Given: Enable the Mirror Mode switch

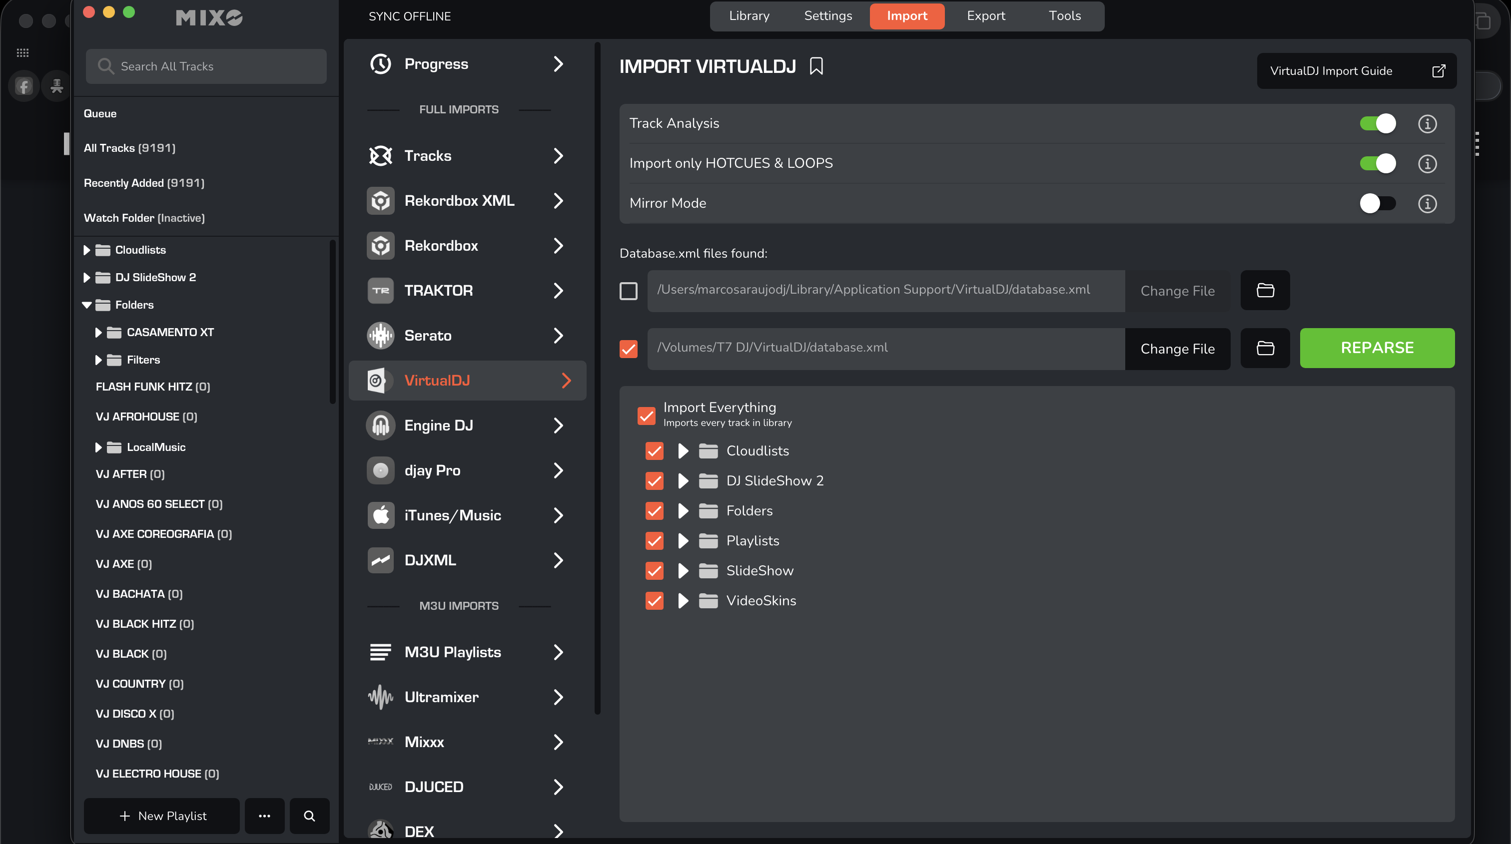Looking at the screenshot, I should [x=1377, y=203].
